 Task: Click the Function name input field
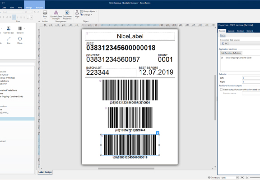251,94
